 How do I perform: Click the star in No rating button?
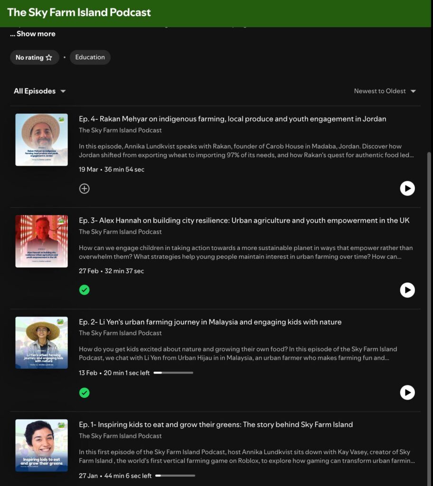click(49, 57)
